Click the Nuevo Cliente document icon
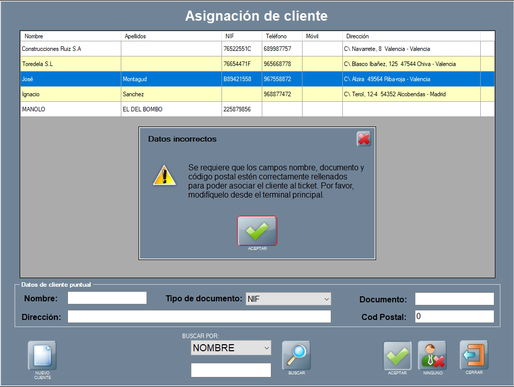This screenshot has height=387, width=514. 42,356
